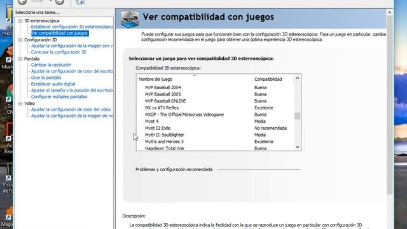Select Myths and Heroes 3 row
The image size is (407, 229).
click(216, 141)
